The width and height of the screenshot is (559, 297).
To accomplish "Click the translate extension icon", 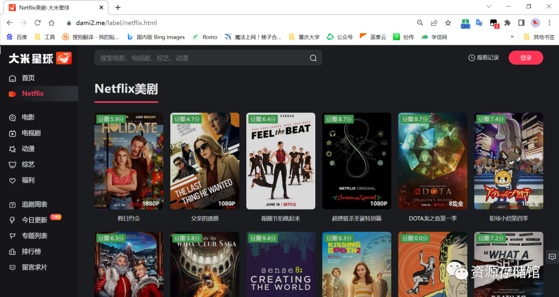I will [479, 23].
